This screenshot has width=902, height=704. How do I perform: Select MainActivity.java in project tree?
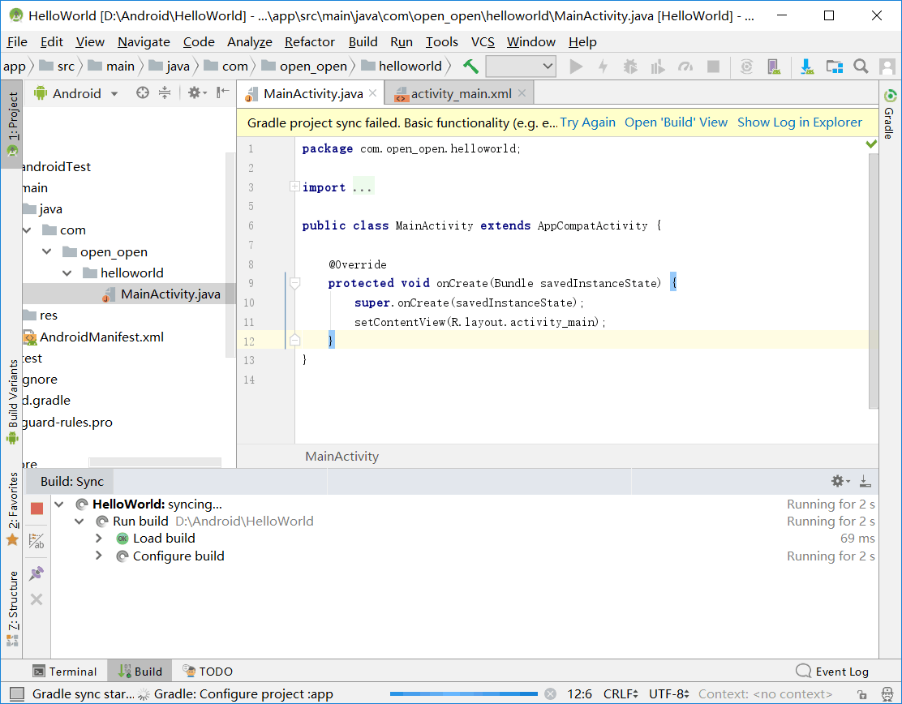click(170, 294)
